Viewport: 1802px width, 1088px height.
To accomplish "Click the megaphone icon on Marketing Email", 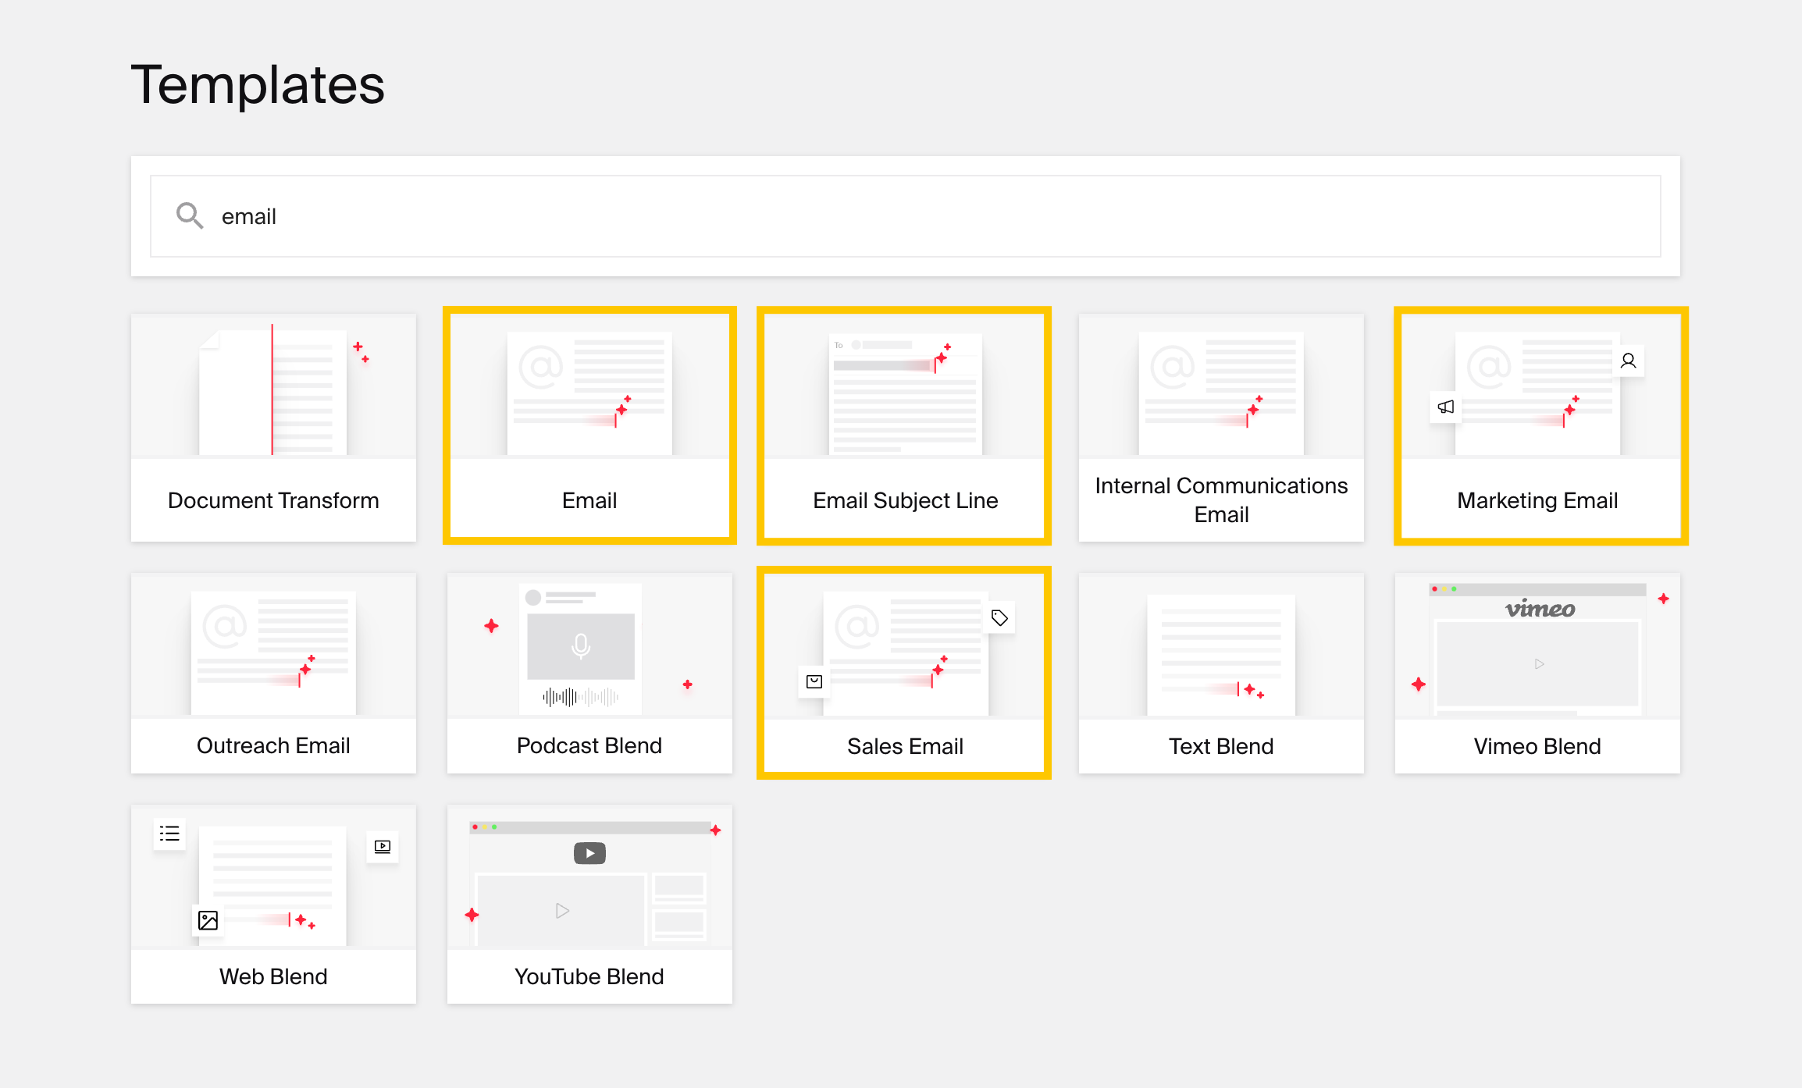I will click(x=1445, y=407).
